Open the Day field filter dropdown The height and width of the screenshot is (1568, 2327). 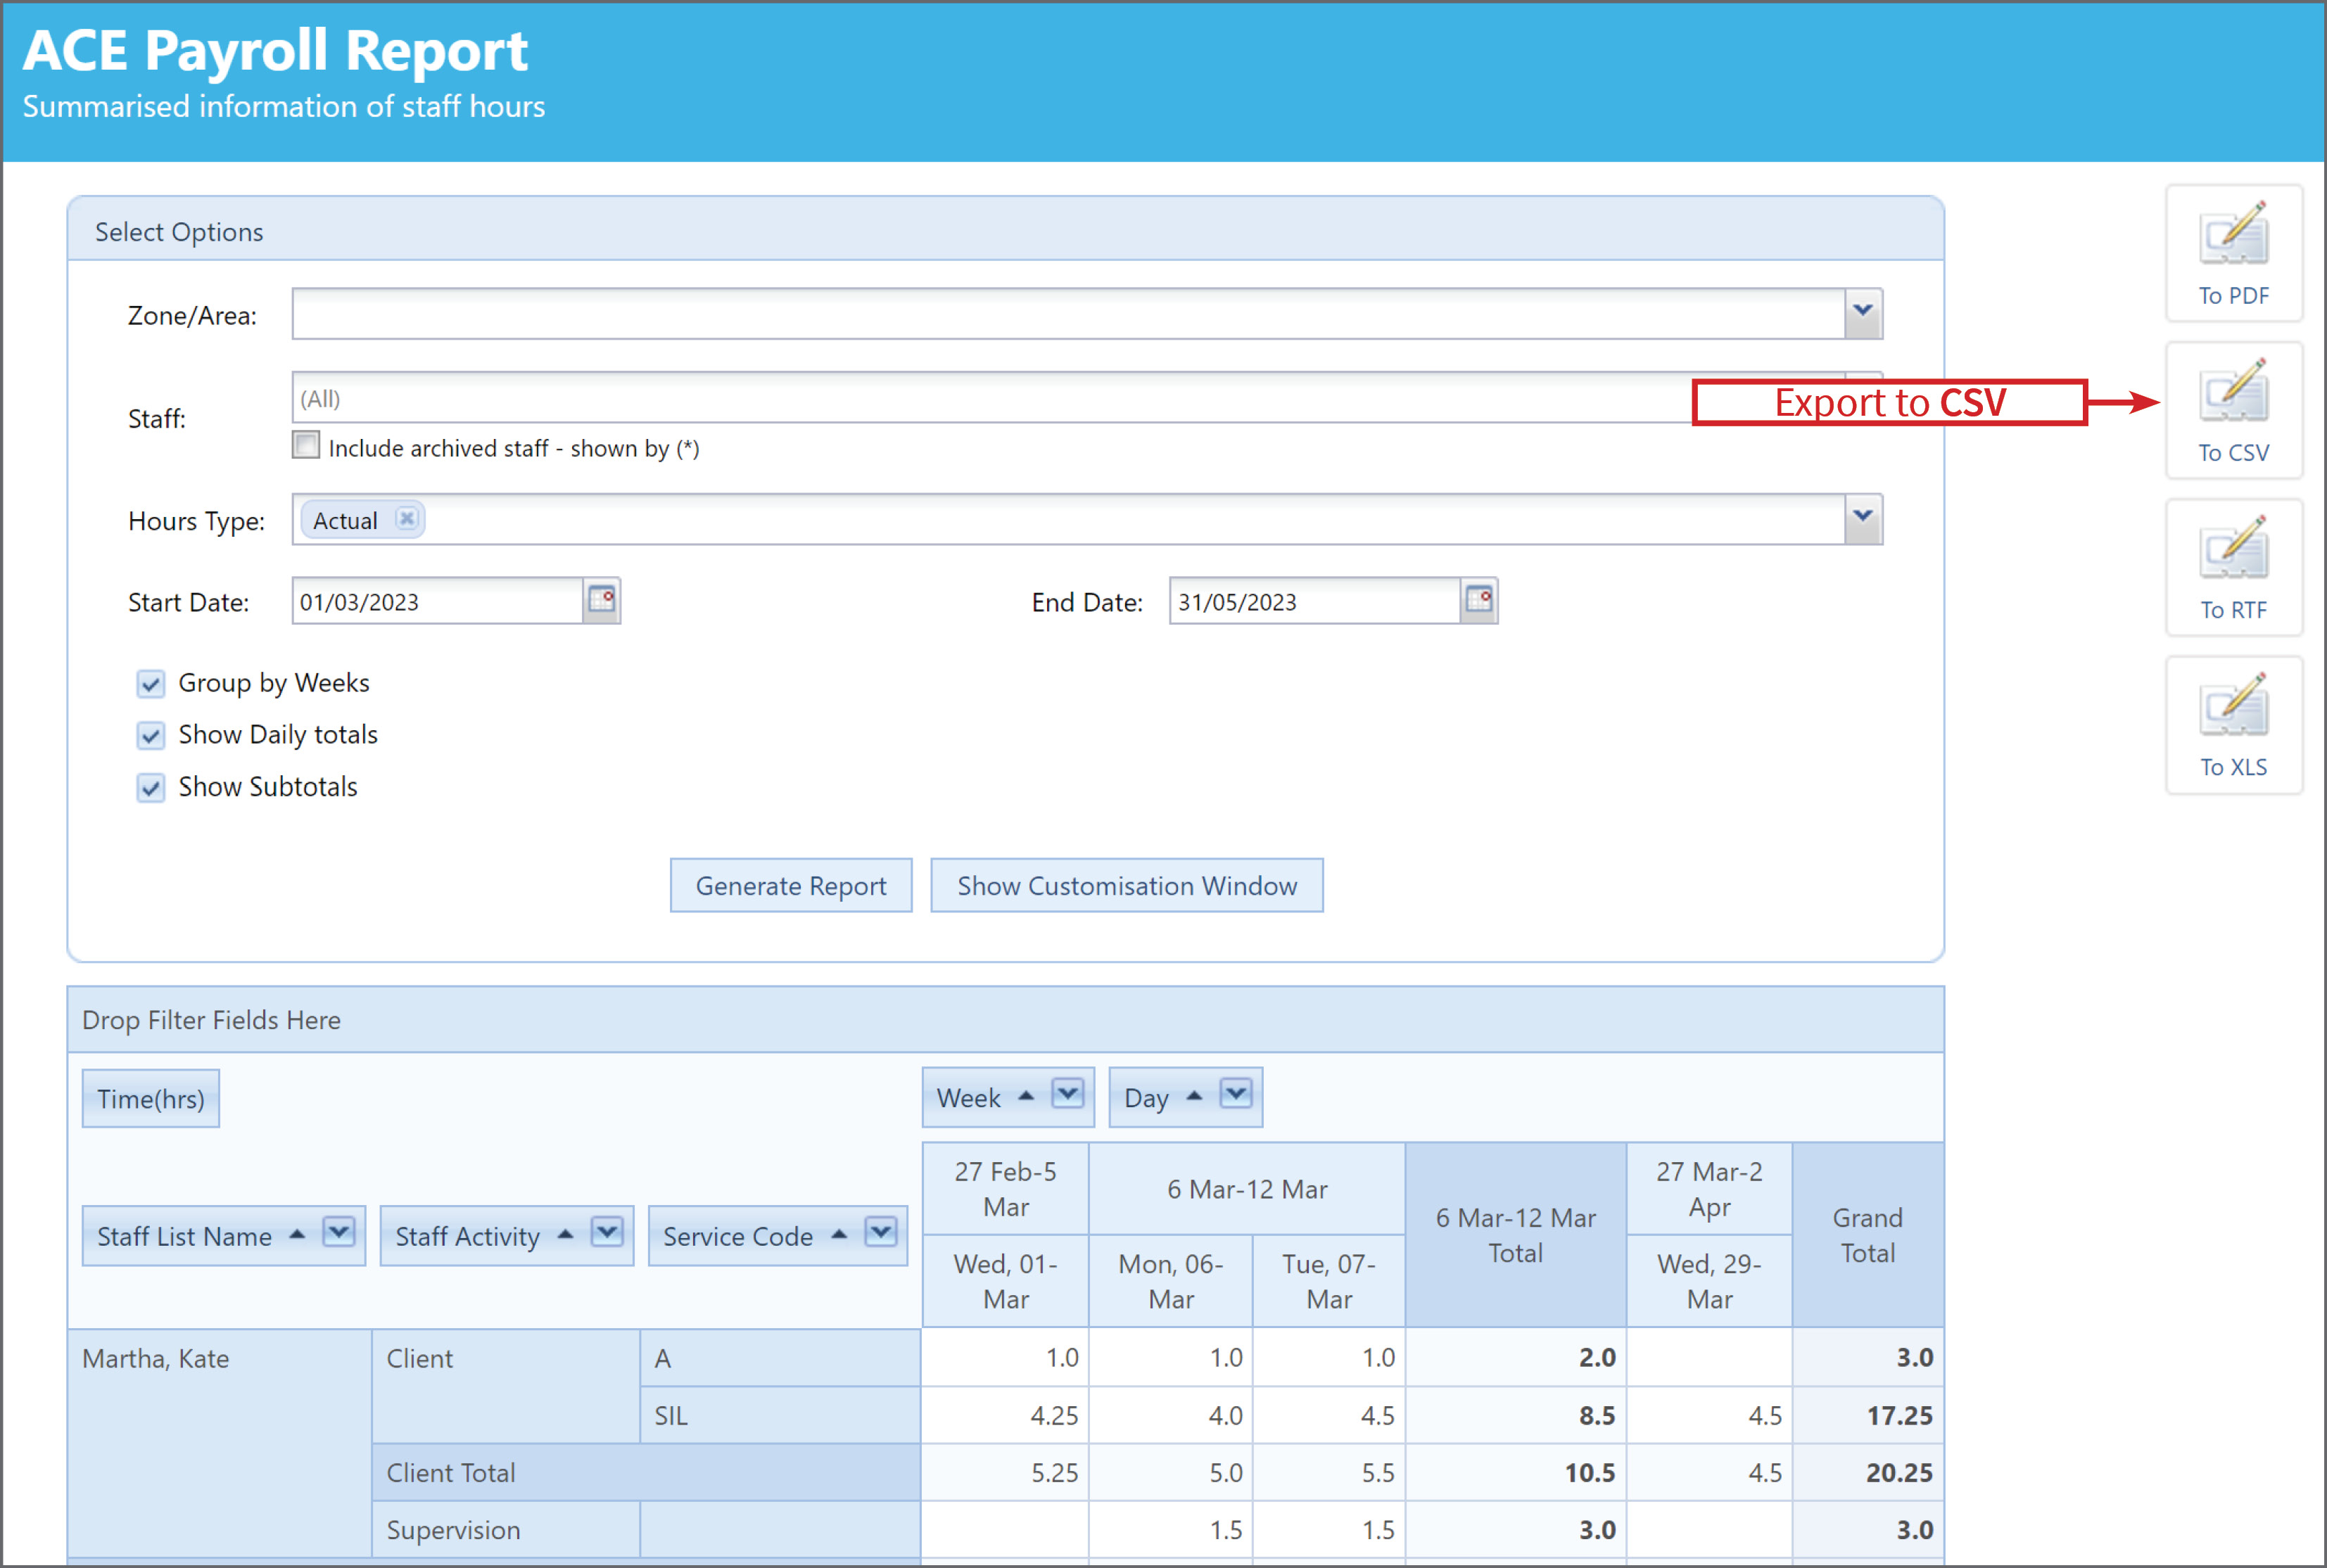click(1236, 1095)
